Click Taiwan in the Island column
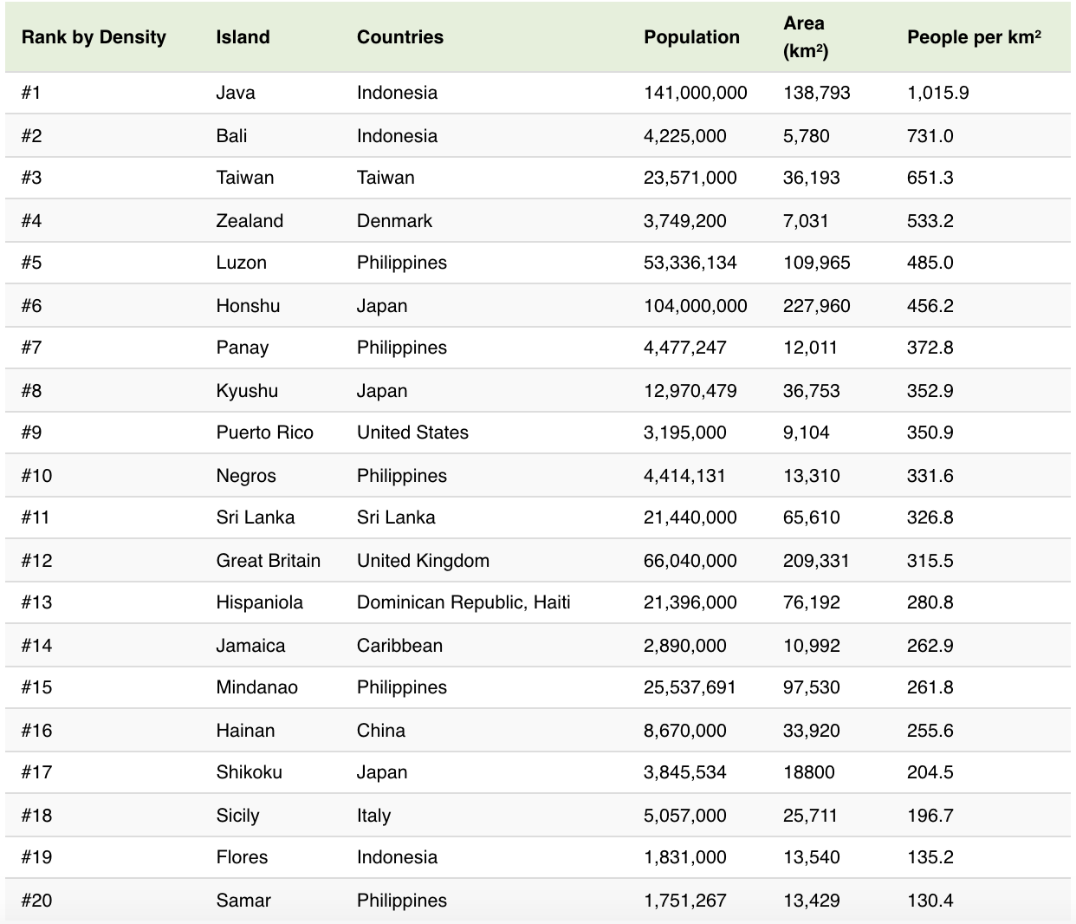Image resolution: width=1076 pixels, height=924 pixels. coord(244,178)
